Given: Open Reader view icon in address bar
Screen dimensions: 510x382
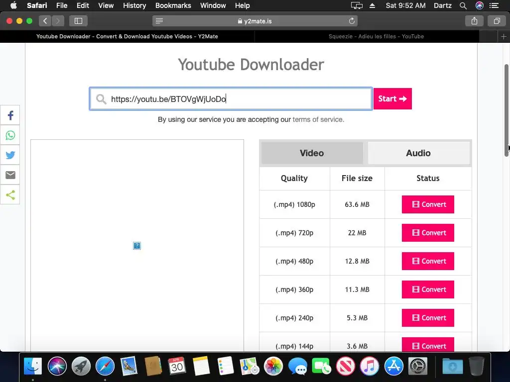Looking at the screenshot, I should [159, 21].
